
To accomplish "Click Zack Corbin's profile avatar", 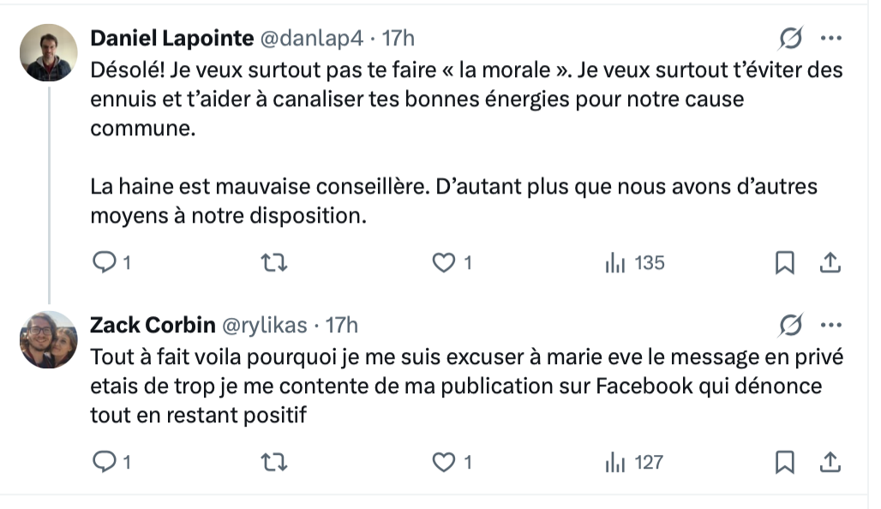I will (49, 339).
